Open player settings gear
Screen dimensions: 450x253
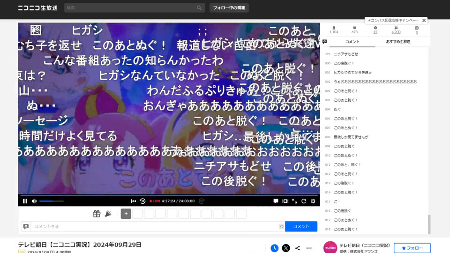tap(313, 201)
